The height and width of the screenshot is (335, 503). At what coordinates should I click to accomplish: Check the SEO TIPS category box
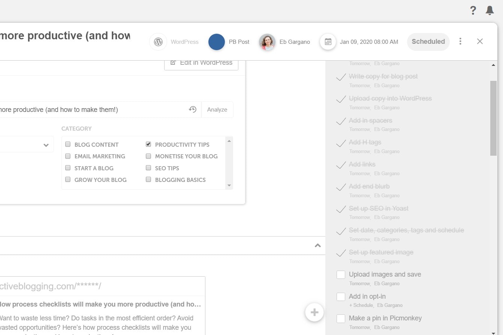pos(148,168)
